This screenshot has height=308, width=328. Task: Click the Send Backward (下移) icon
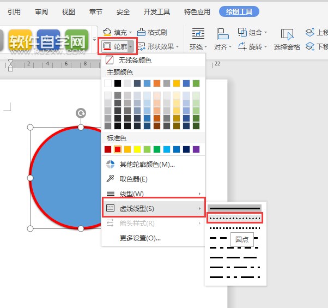pyautogui.click(x=310, y=46)
